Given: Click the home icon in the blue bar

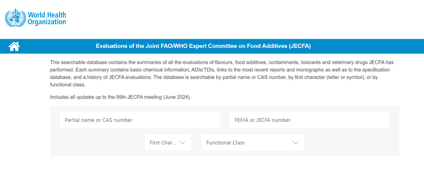Looking at the screenshot, I should (14, 46).
